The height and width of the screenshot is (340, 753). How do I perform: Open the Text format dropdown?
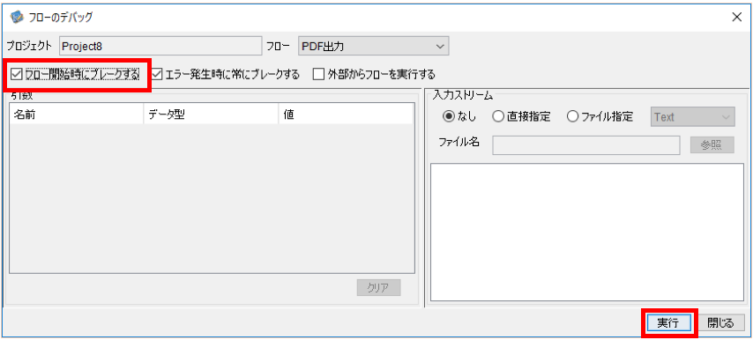pyautogui.click(x=692, y=117)
